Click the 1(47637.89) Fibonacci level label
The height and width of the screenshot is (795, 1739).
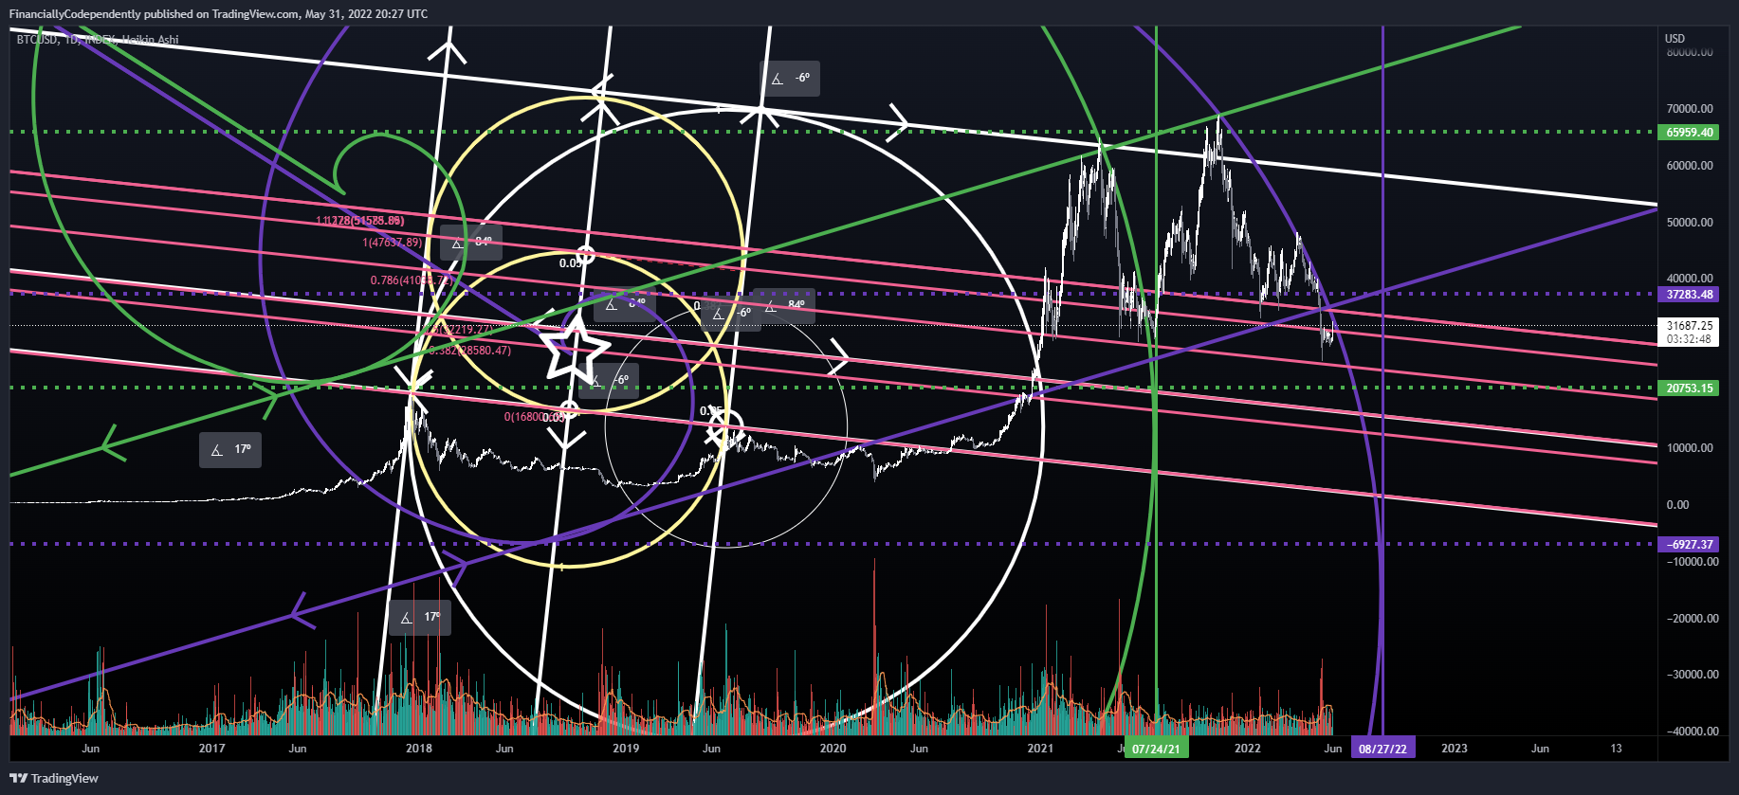[x=392, y=243]
